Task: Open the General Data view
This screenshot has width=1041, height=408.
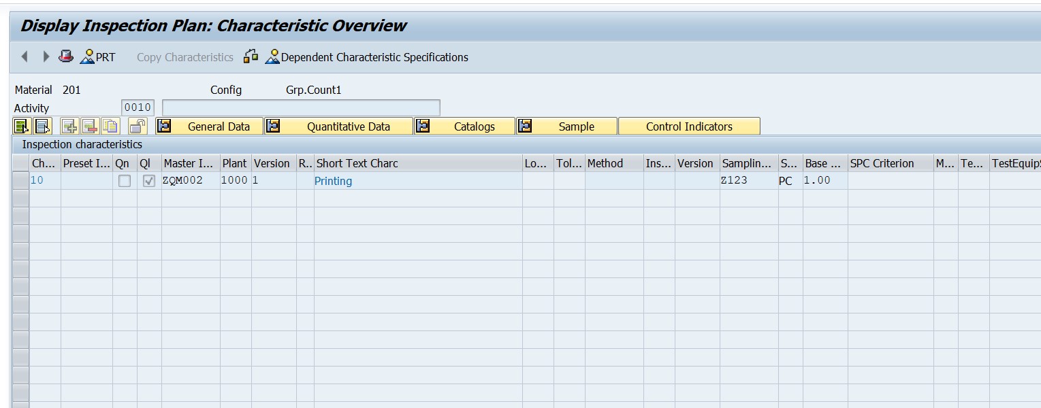Action: click(x=218, y=126)
